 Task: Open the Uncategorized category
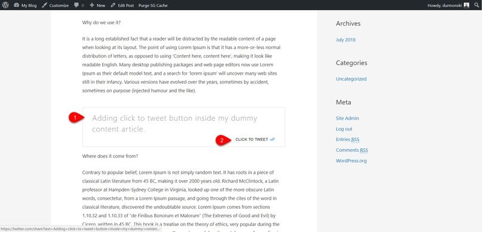pos(351,79)
